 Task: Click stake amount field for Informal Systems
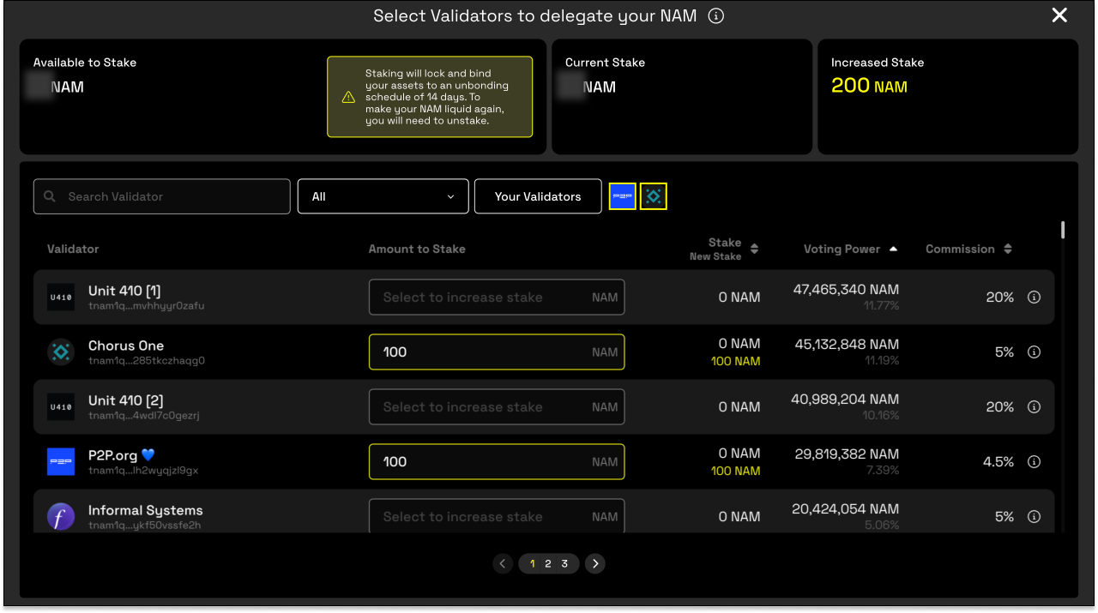(x=497, y=516)
